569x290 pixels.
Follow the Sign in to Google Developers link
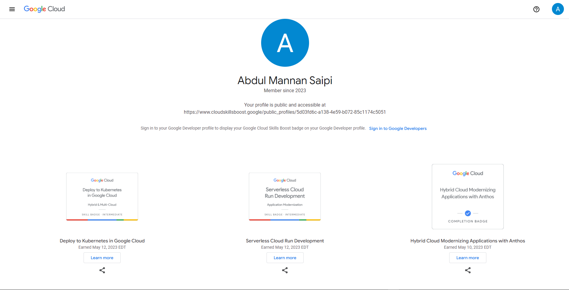point(398,128)
